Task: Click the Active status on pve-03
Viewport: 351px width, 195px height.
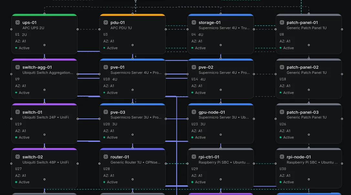Action: [x=110, y=137]
